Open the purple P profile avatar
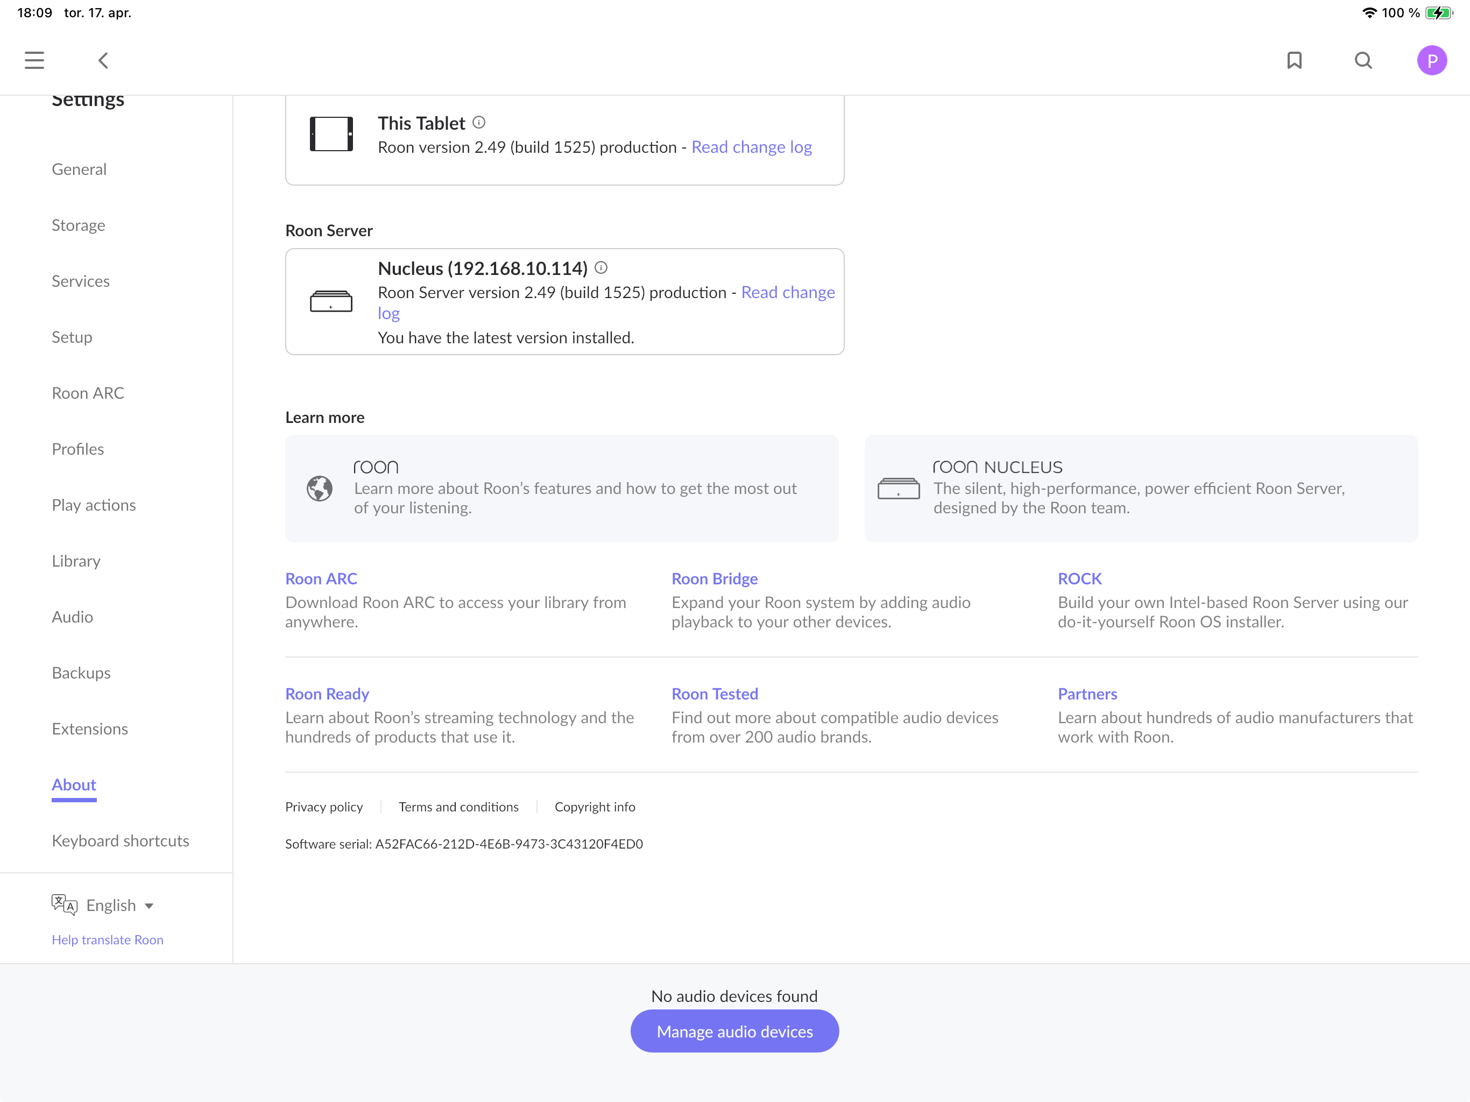The width and height of the screenshot is (1470, 1102). coord(1431,60)
